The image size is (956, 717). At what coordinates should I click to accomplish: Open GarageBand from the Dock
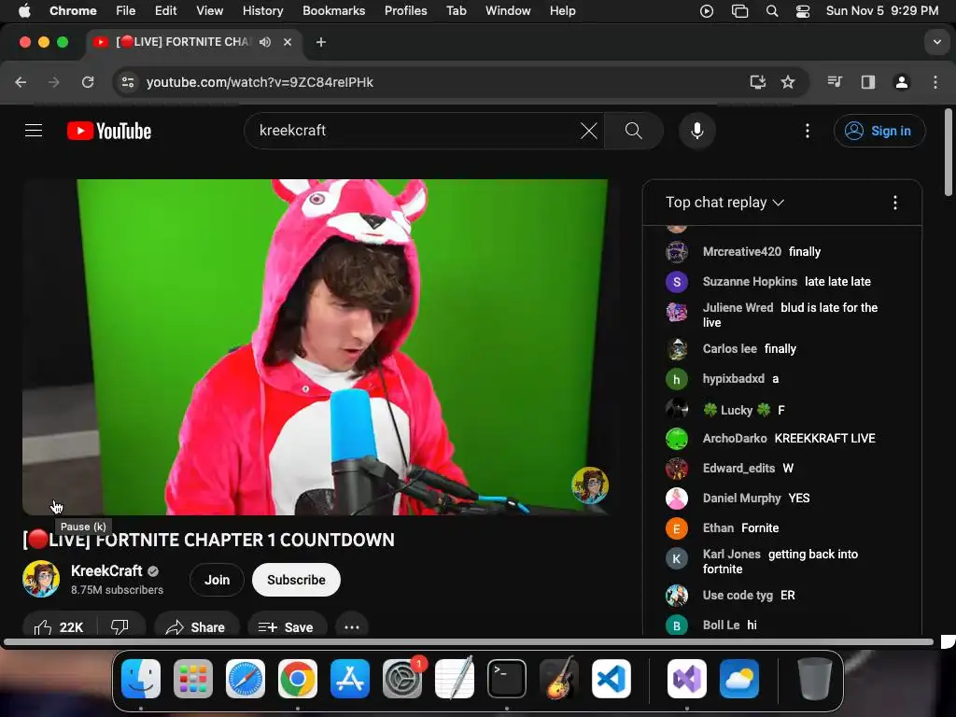coord(559,679)
